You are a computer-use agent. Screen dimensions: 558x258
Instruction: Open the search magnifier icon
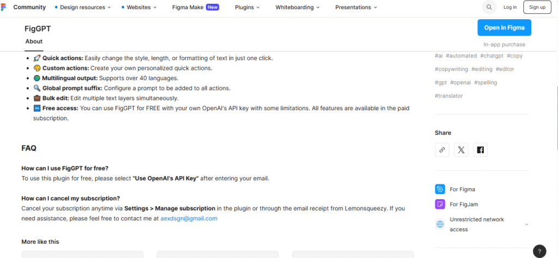pyautogui.click(x=489, y=7)
